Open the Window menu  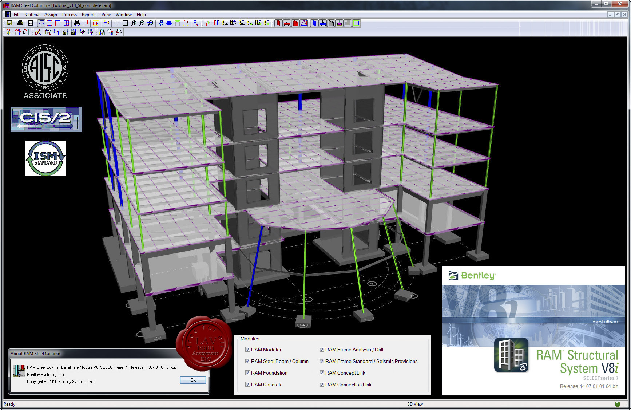(124, 15)
